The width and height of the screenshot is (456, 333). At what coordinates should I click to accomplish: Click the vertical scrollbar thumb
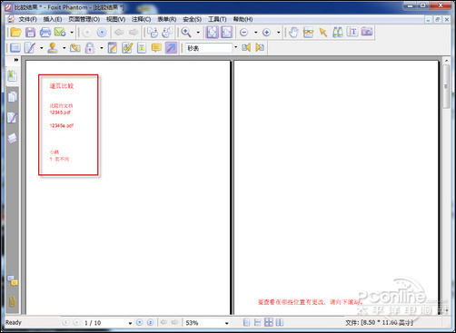pos(446,86)
